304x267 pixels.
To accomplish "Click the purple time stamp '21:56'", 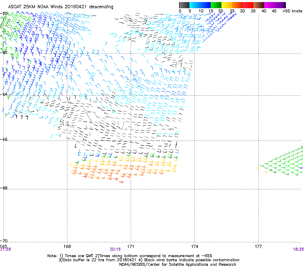I will pos(6,249).
